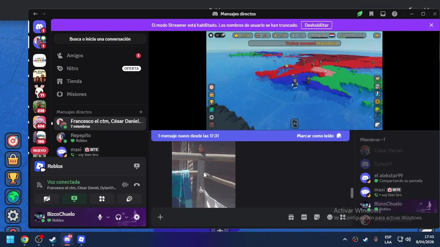Viewport: 440px width, 247px height.
Task: Open the gift icon in message bar
Action: [x=291, y=217]
